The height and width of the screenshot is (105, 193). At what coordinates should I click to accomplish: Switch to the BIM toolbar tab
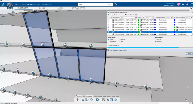(84, 96)
